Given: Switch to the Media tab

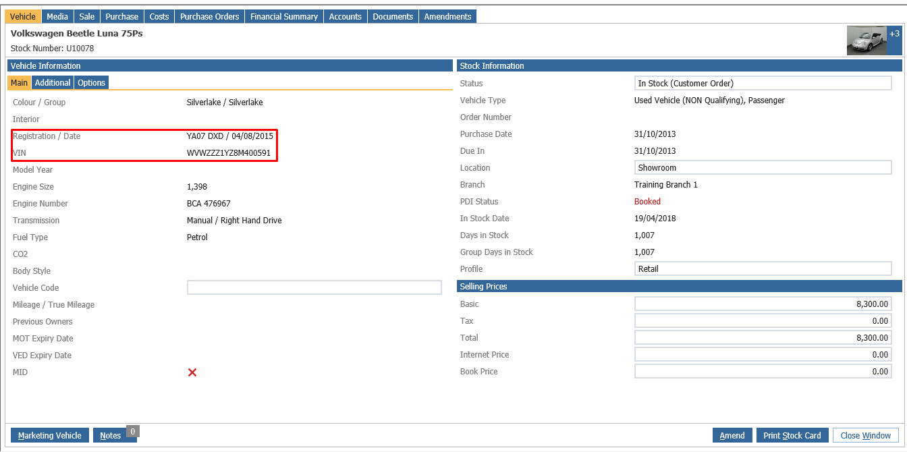Looking at the screenshot, I should 57,16.
